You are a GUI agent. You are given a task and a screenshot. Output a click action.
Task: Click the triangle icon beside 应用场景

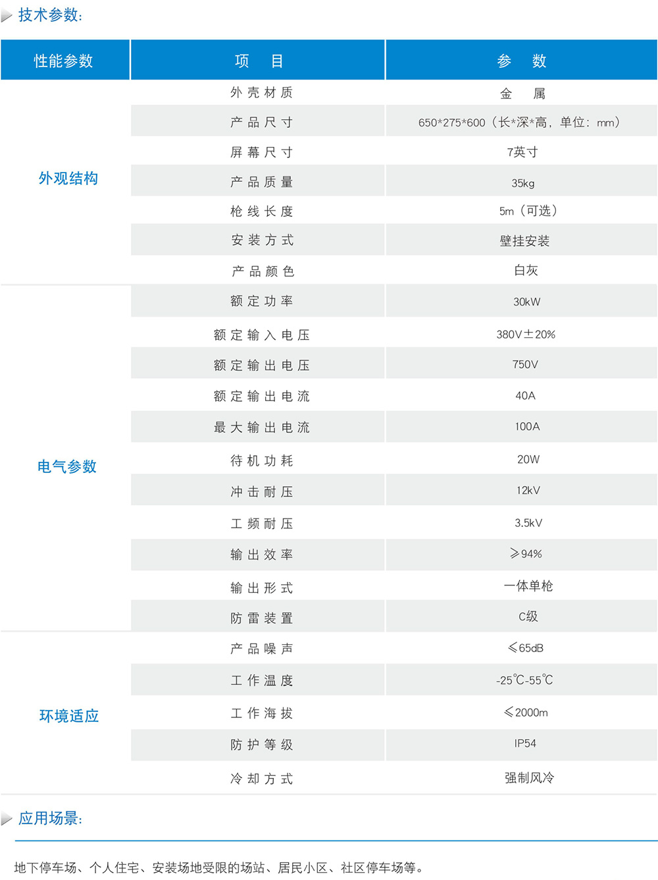pyautogui.click(x=7, y=819)
